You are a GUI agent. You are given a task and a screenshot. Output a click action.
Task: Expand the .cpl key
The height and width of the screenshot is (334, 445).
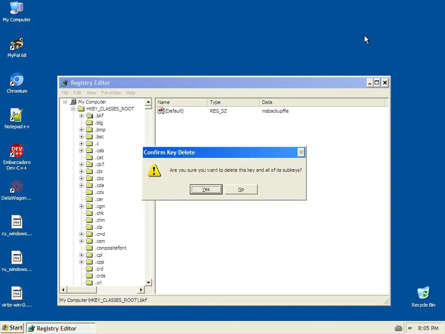tap(81, 255)
